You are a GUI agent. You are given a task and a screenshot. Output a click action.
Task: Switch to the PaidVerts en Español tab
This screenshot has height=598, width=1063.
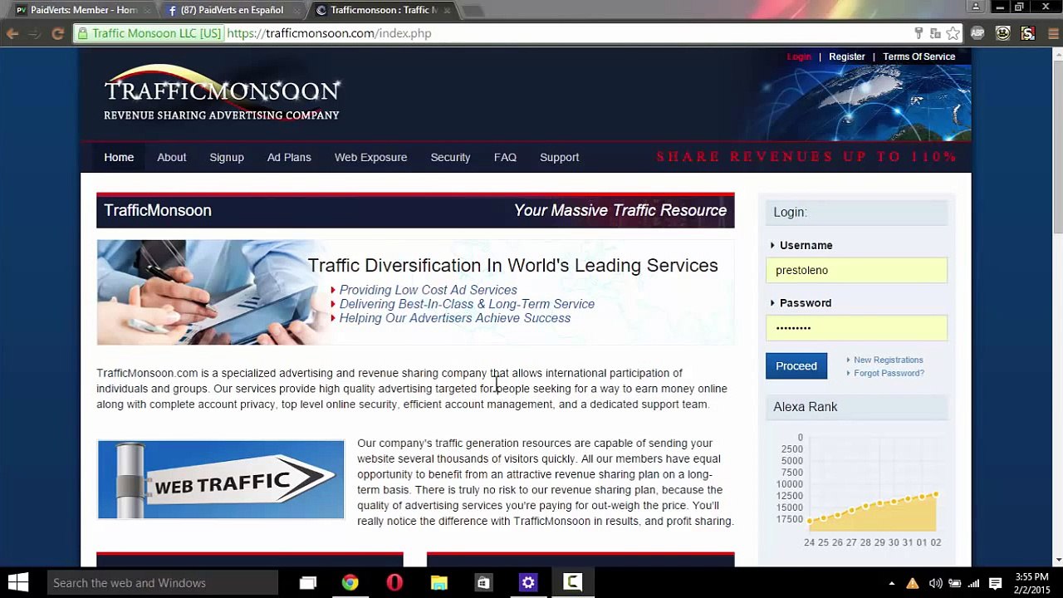(x=232, y=10)
